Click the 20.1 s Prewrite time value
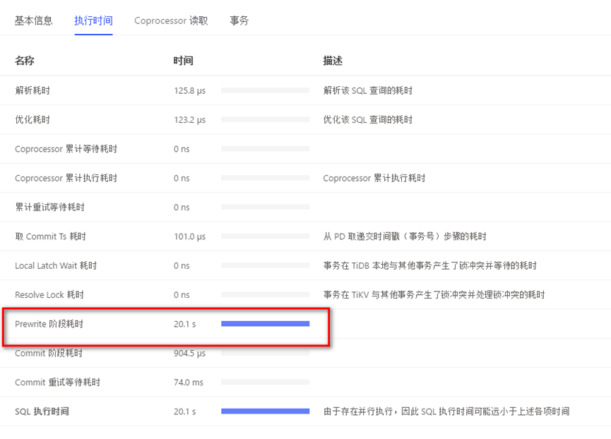 pyautogui.click(x=184, y=324)
